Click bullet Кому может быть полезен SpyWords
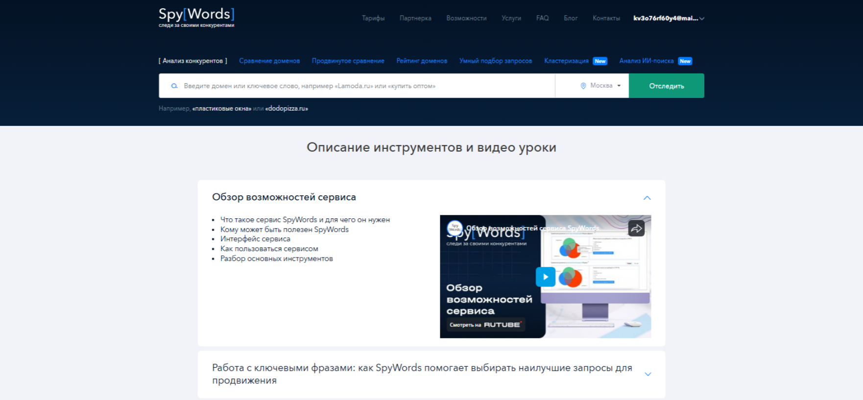 (x=285, y=230)
